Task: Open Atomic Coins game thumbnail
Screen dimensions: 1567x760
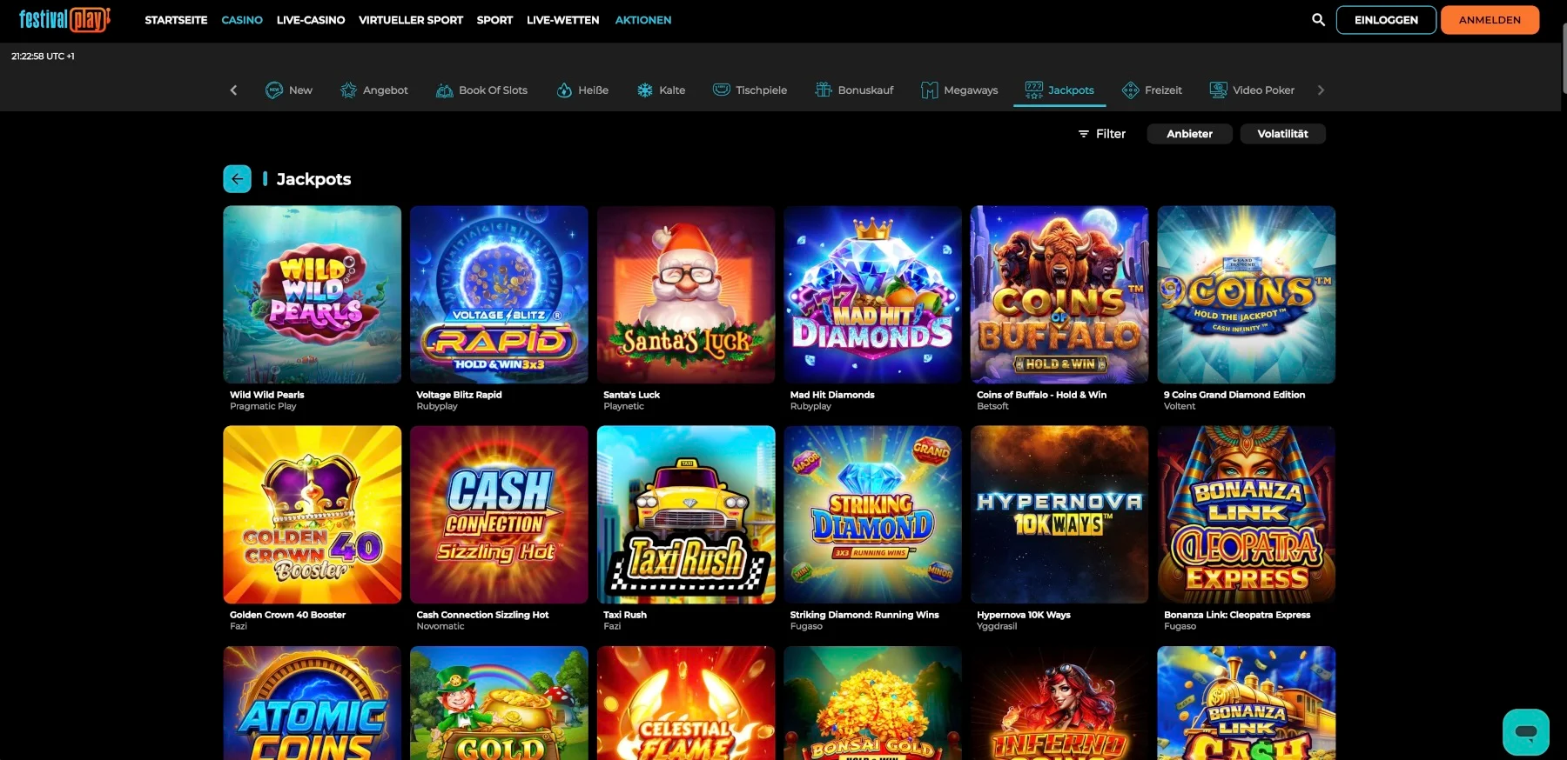Action: (x=312, y=703)
